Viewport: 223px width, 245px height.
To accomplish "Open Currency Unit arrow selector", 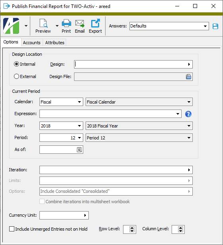I will coord(85,215).
